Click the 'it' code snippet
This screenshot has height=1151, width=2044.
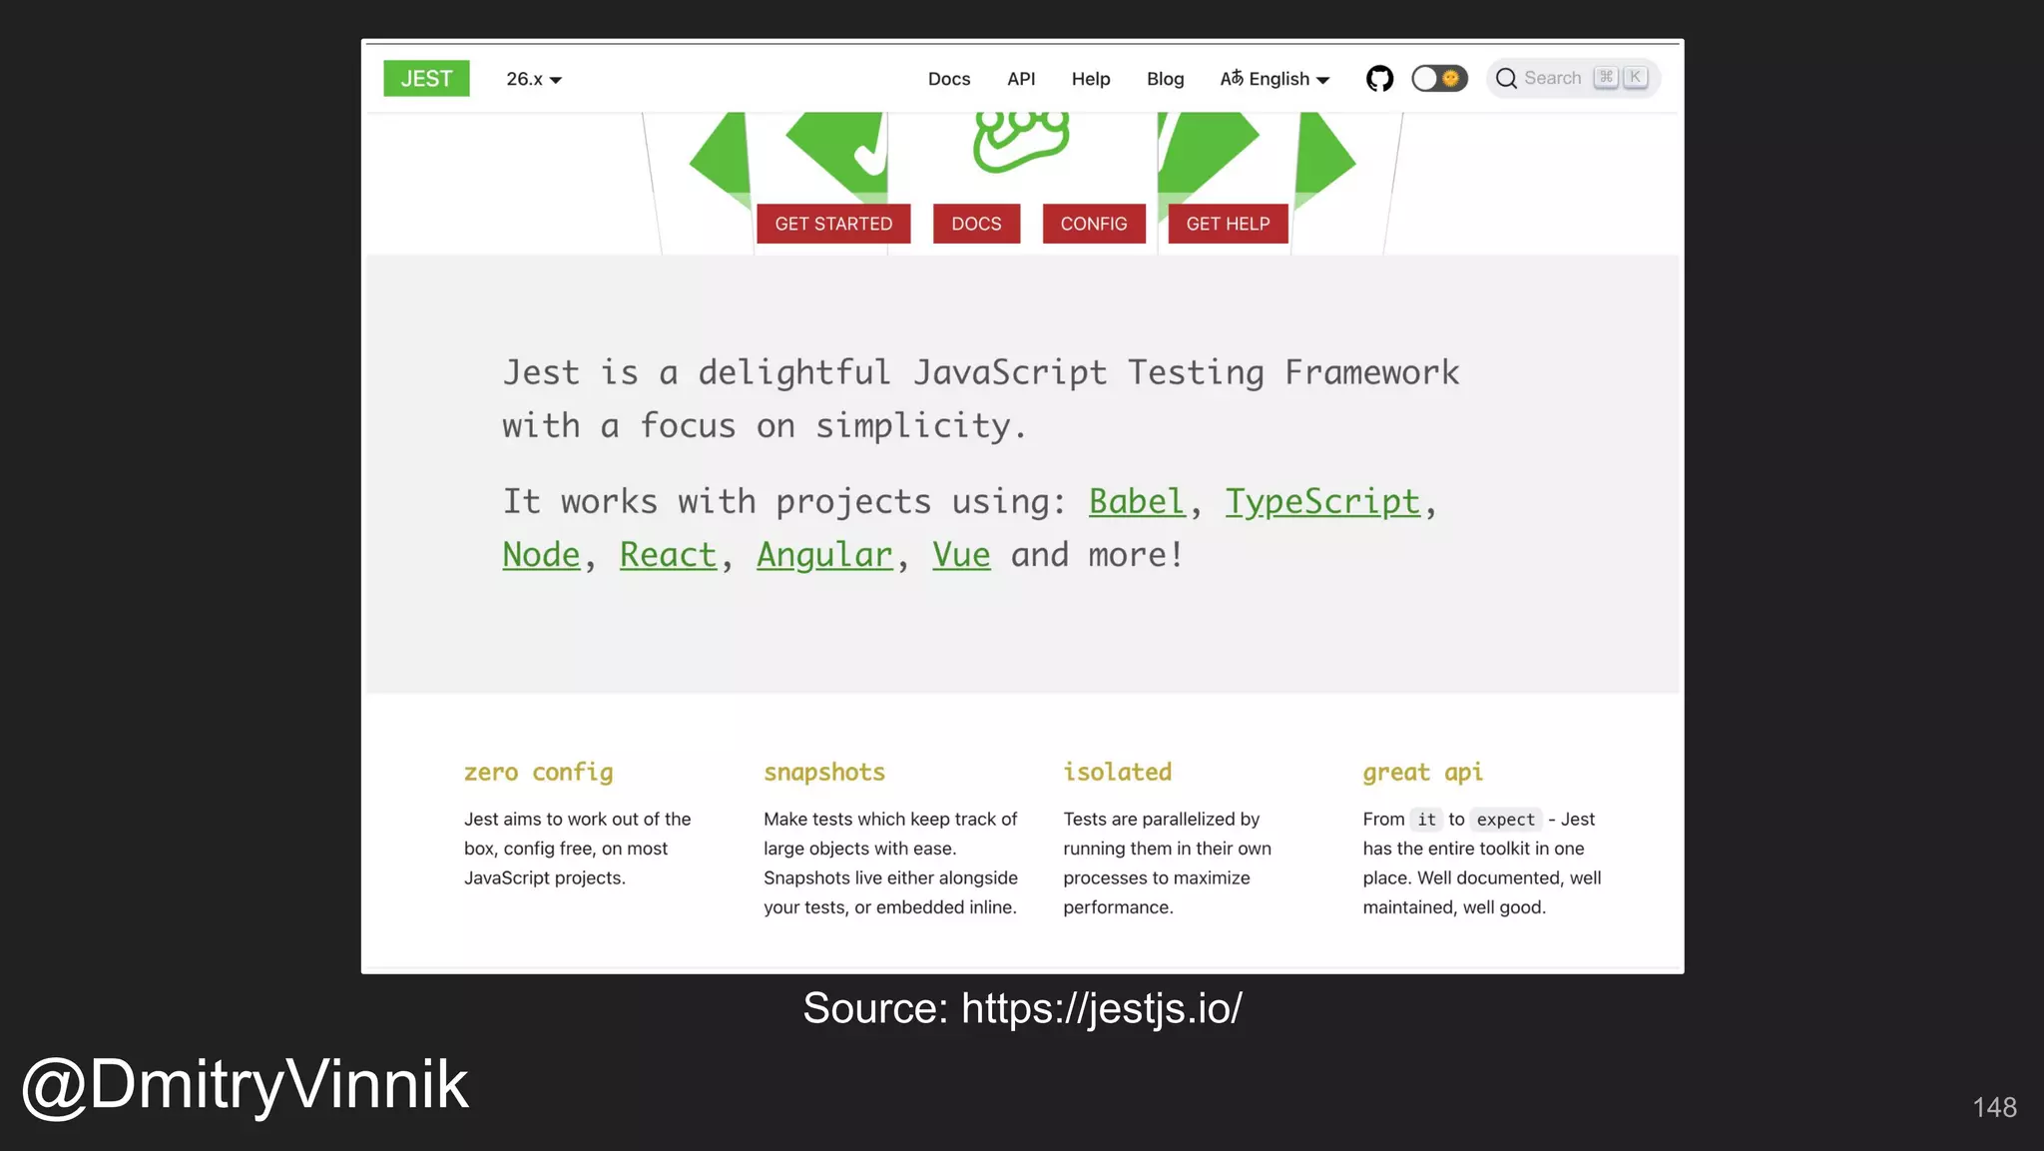[1426, 820]
